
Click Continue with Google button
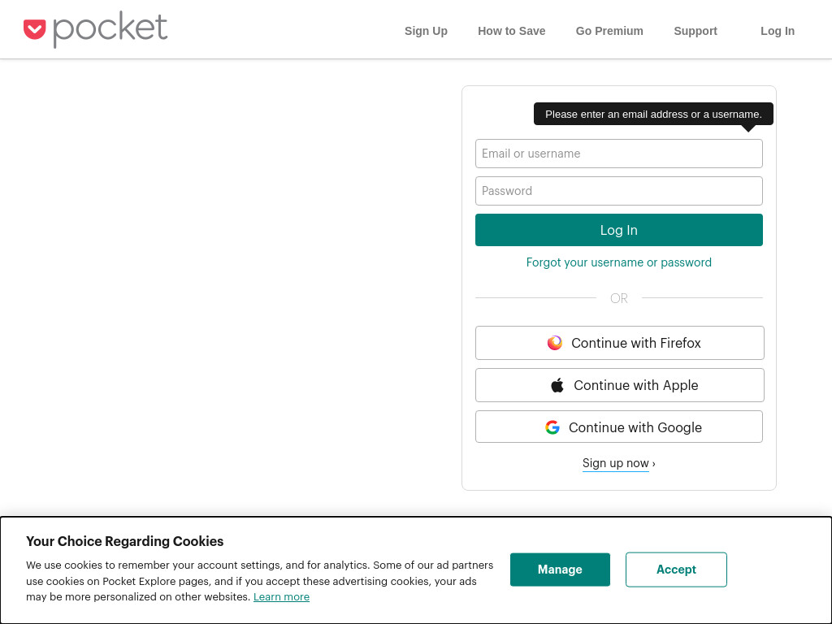[618, 427]
